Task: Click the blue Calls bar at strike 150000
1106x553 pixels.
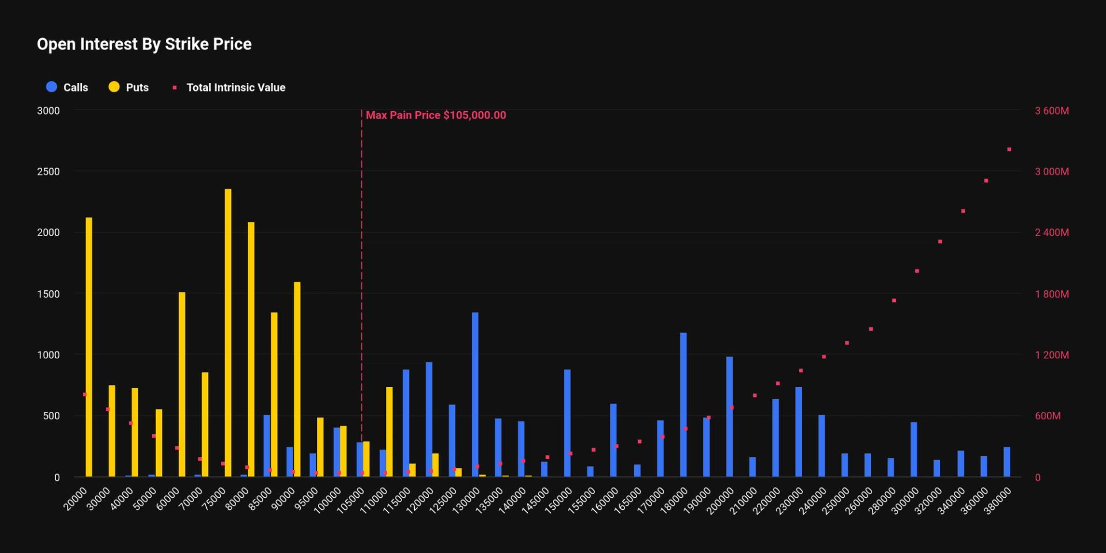Action: [567, 423]
